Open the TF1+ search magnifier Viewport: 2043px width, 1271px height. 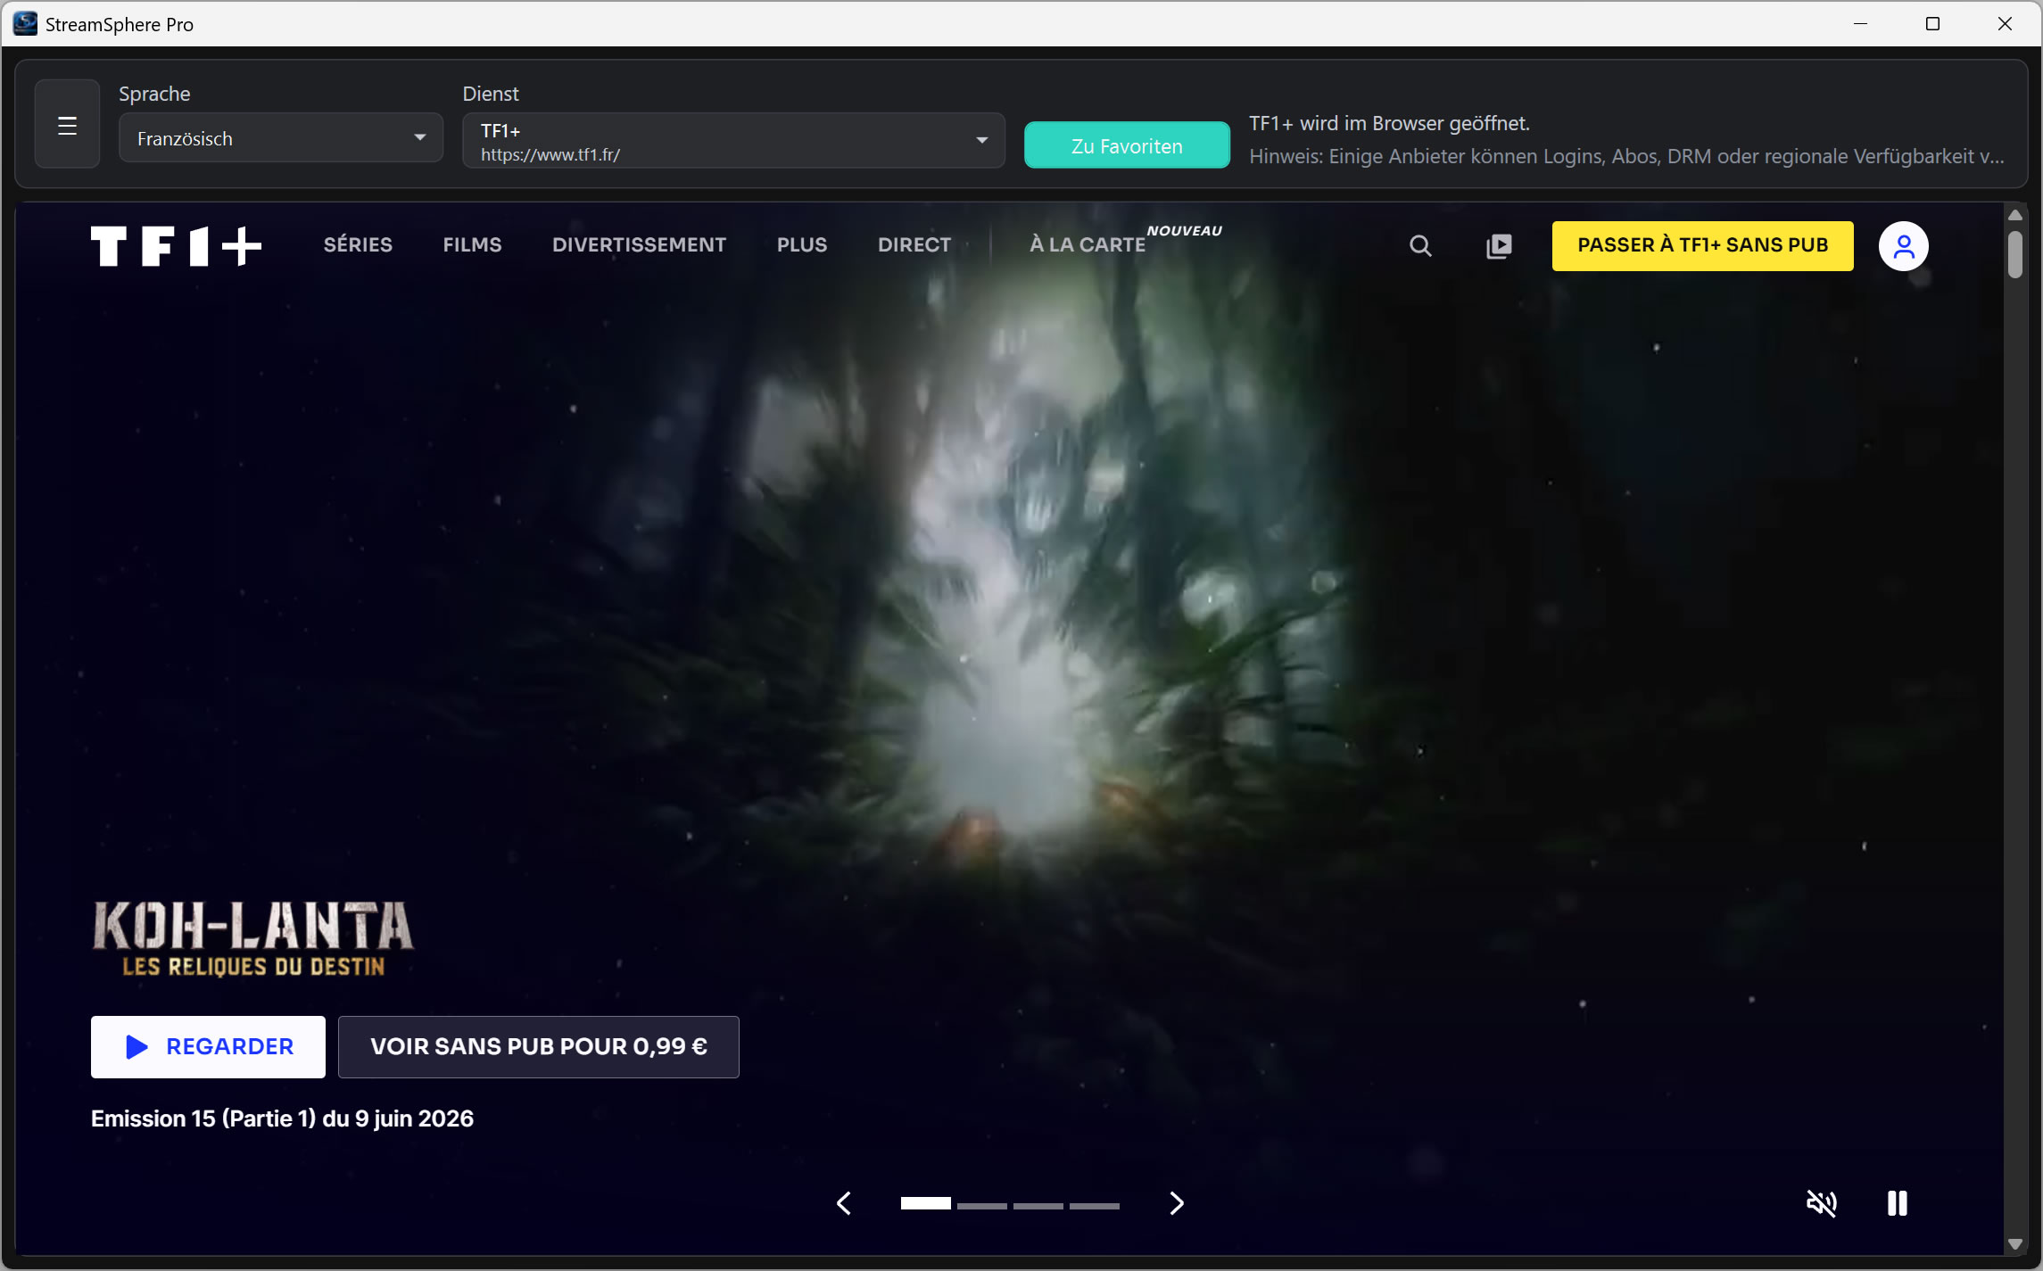[1420, 245]
